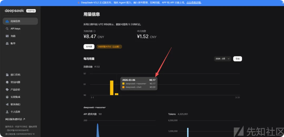This screenshot has width=284, height=137.
Task: Click the 去充值 button
Action: coord(89,47)
